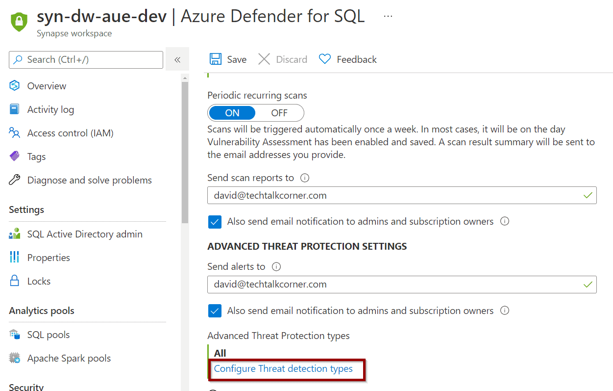Toggle scan reports admin notification checkbox
613x391 pixels.
tap(214, 221)
